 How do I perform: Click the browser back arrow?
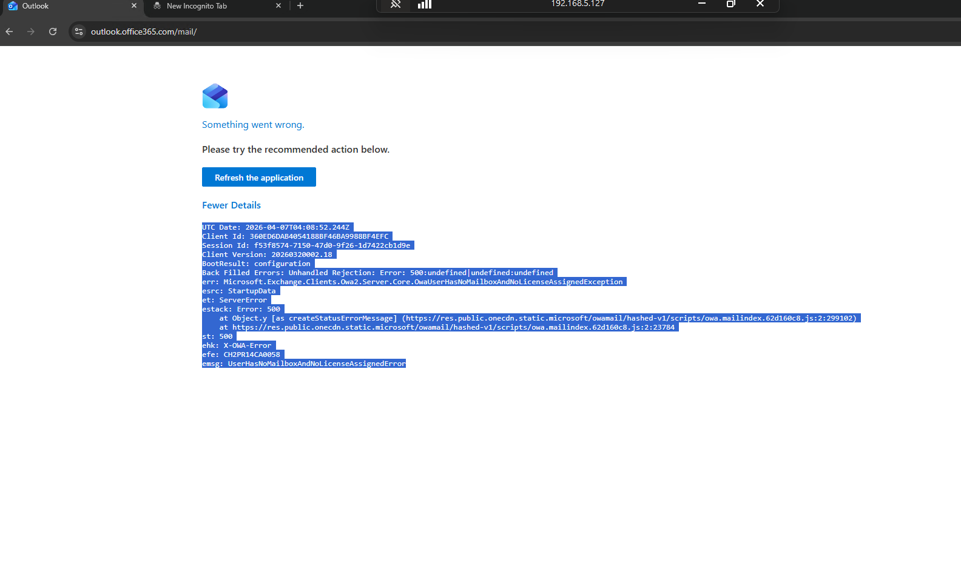[9, 32]
